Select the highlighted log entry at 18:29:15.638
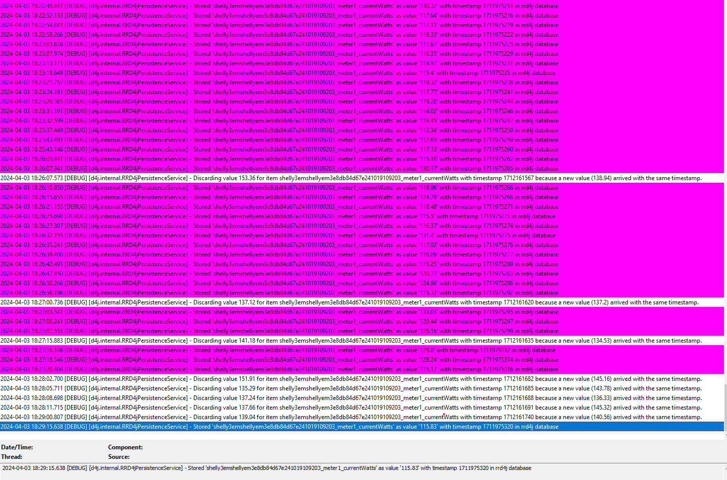Image resolution: width=727 pixels, height=480 pixels. [x=279, y=426]
